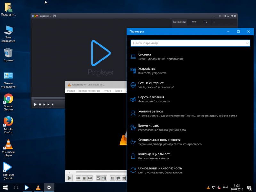256x192 pixels.
Task: Click previous track in PotPlayer
Action: 44,105
